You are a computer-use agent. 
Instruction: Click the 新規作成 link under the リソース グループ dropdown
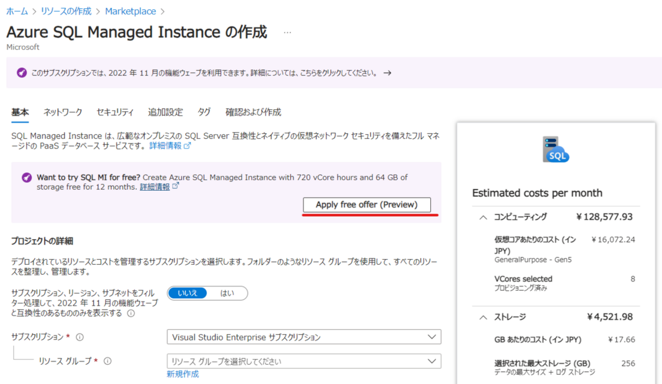click(x=182, y=374)
